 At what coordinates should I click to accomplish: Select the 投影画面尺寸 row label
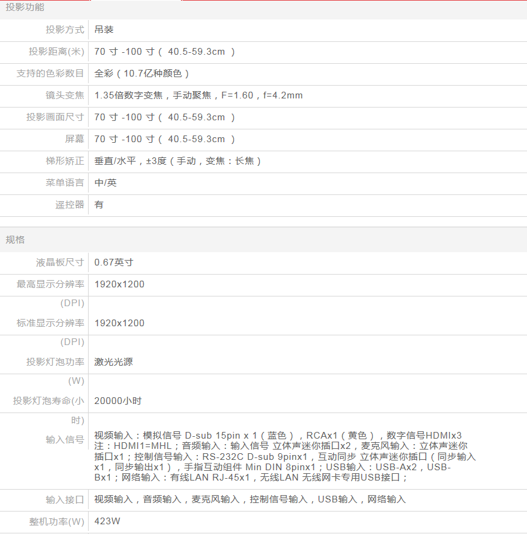(x=55, y=117)
